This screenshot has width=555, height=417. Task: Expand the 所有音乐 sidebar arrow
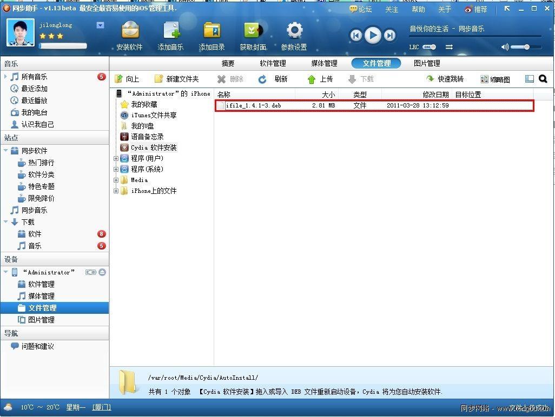coord(5,77)
